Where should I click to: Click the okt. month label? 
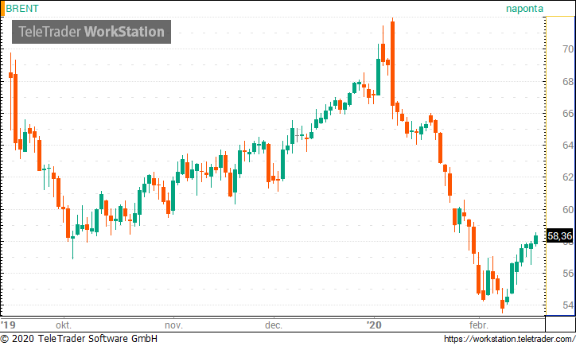64,325
